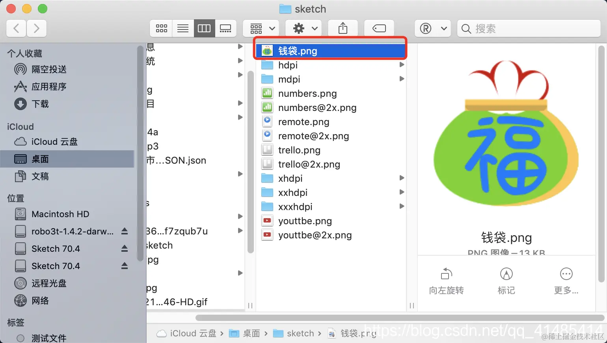
Task: Eject the robo3t-1.4.2 volume
Action: tap(125, 231)
